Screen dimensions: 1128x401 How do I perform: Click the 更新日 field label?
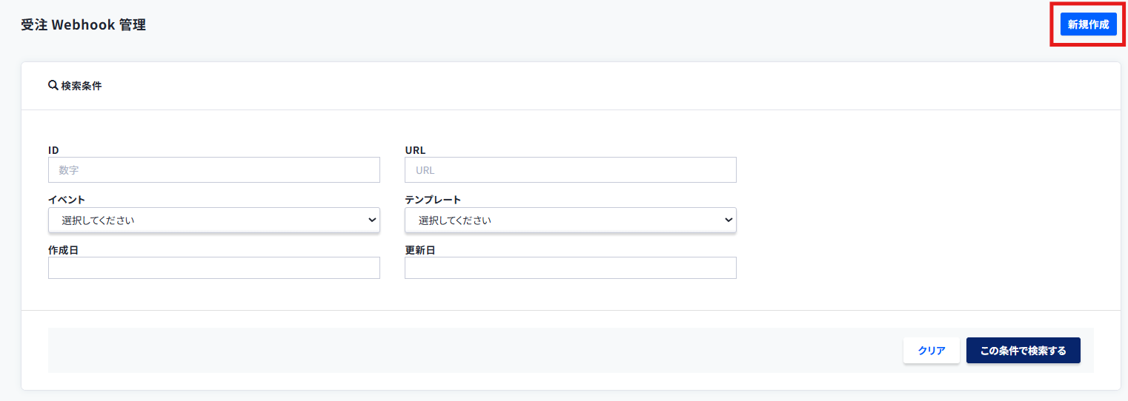tap(419, 250)
